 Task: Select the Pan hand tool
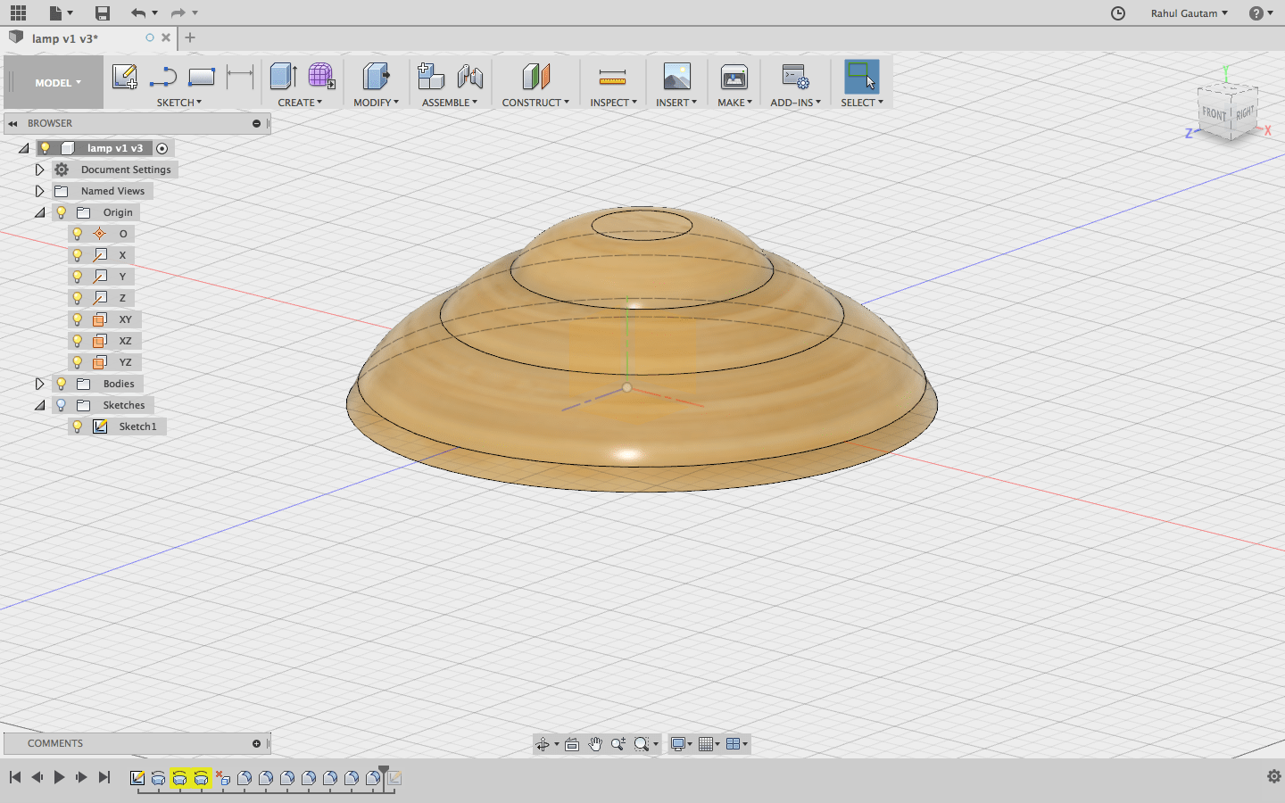(595, 744)
